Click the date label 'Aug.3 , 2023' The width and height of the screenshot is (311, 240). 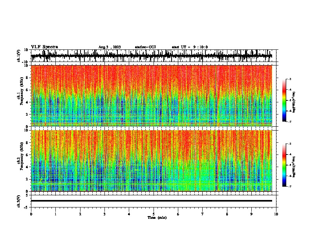click(110, 47)
